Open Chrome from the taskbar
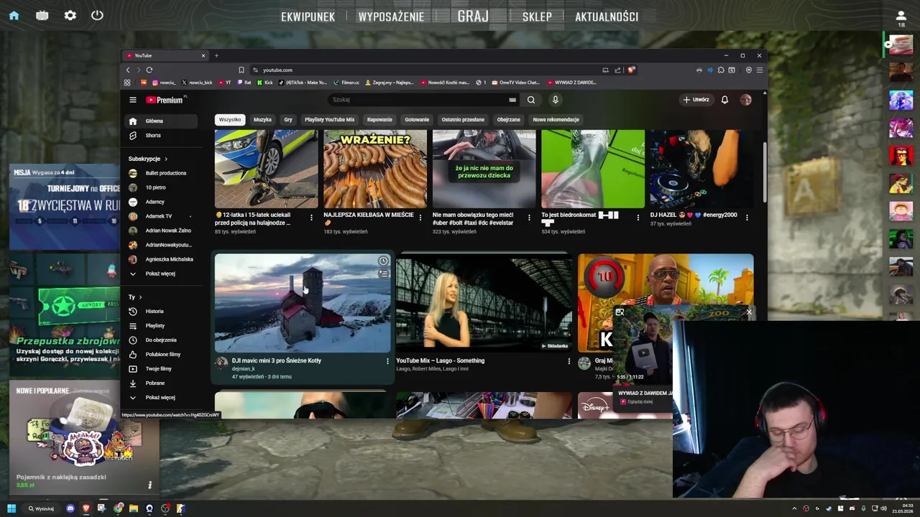920x517 pixels. pos(118,508)
